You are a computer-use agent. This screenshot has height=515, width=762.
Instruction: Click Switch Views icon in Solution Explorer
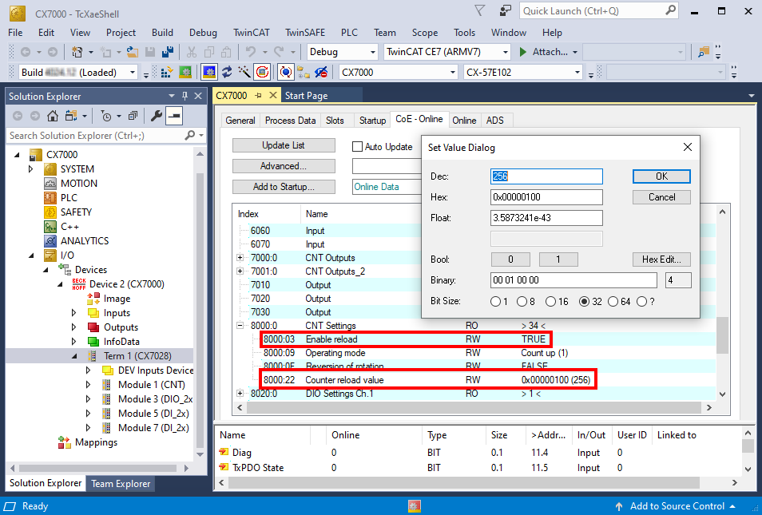click(x=71, y=116)
